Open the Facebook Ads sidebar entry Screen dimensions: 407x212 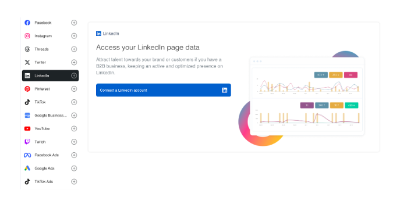pos(50,155)
